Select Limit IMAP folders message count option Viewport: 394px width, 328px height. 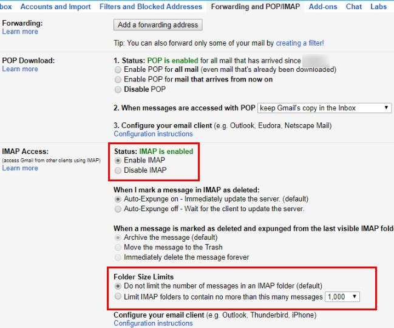pyautogui.click(x=118, y=296)
